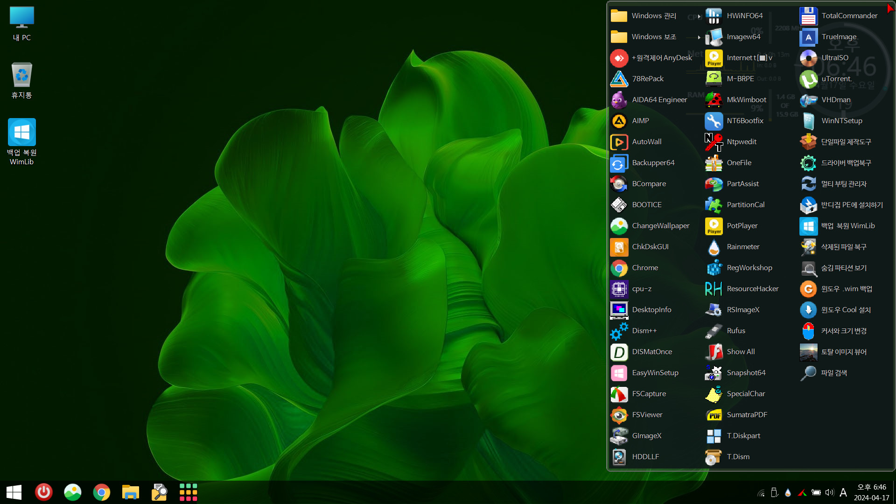Open UltraISO disc icon
896x504 pixels.
coord(809,58)
